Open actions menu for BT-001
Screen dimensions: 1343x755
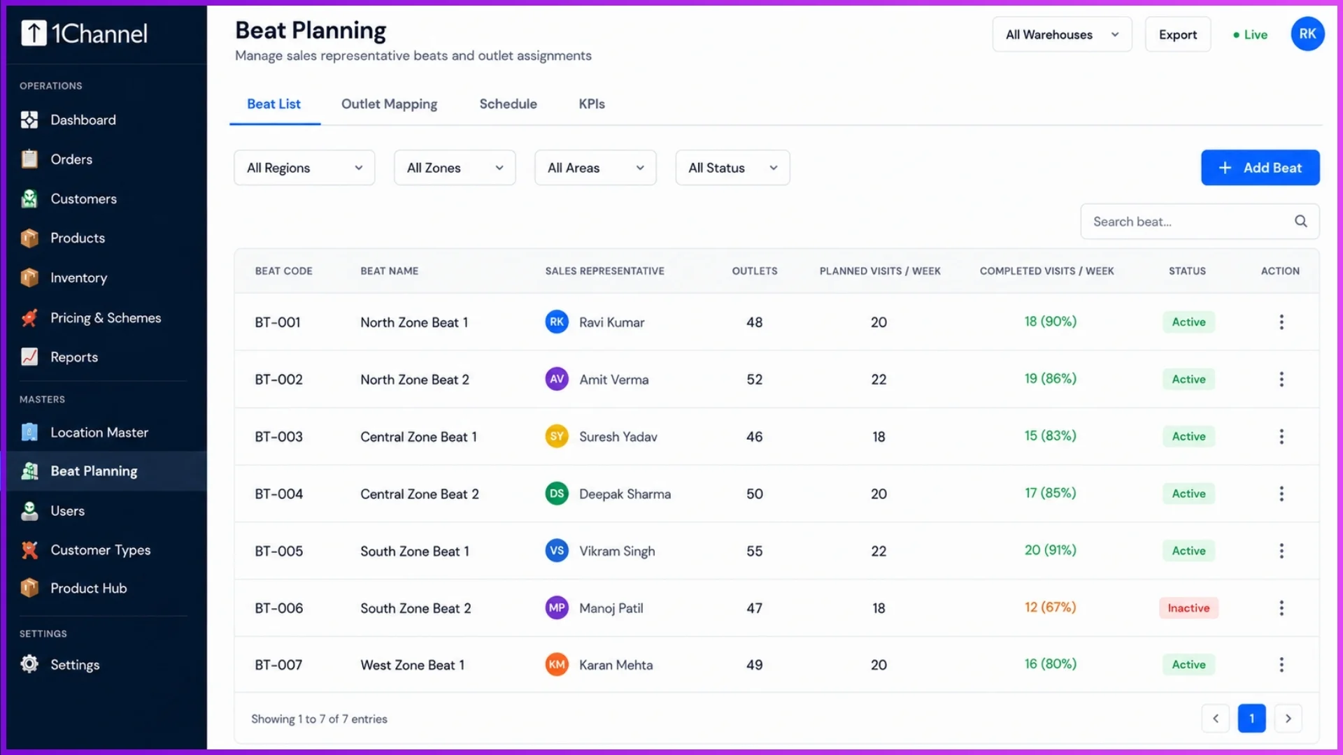point(1281,322)
